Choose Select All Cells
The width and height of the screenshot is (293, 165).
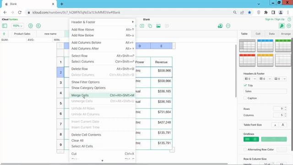(103, 146)
